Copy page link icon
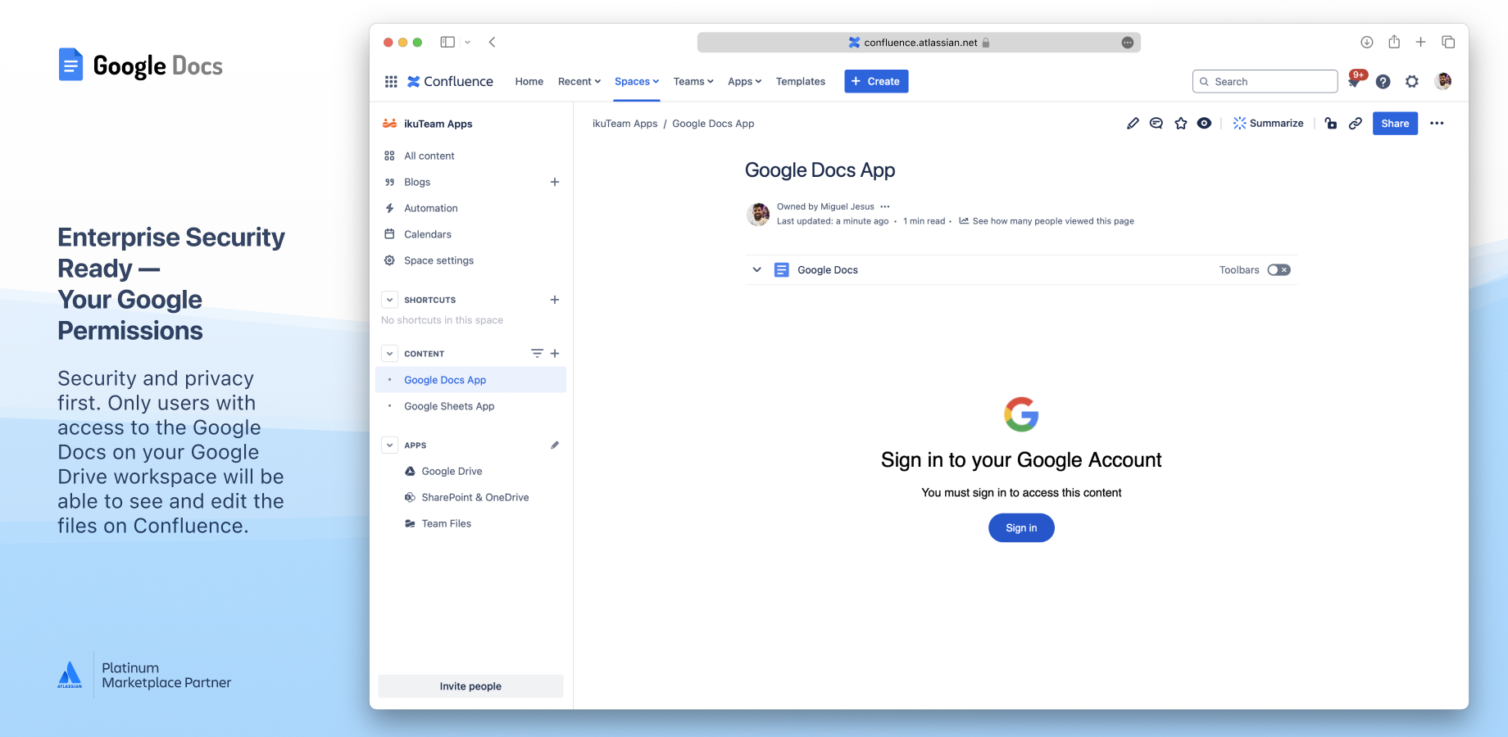The image size is (1508, 737). pos(1356,123)
